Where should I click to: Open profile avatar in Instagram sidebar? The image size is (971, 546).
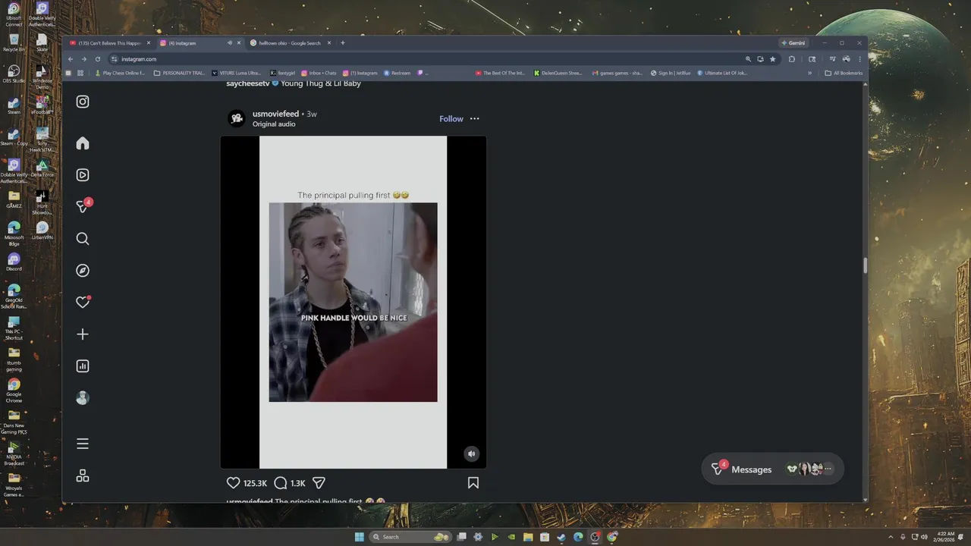click(x=83, y=398)
